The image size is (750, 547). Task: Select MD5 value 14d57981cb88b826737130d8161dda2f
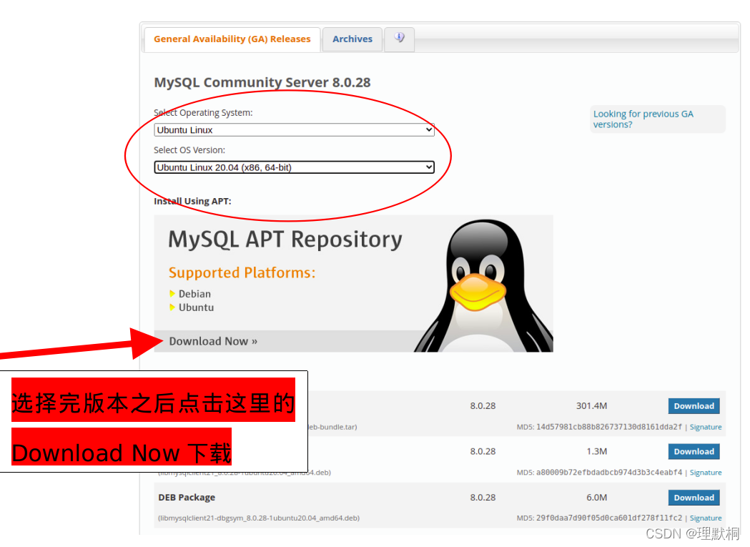[x=609, y=427]
